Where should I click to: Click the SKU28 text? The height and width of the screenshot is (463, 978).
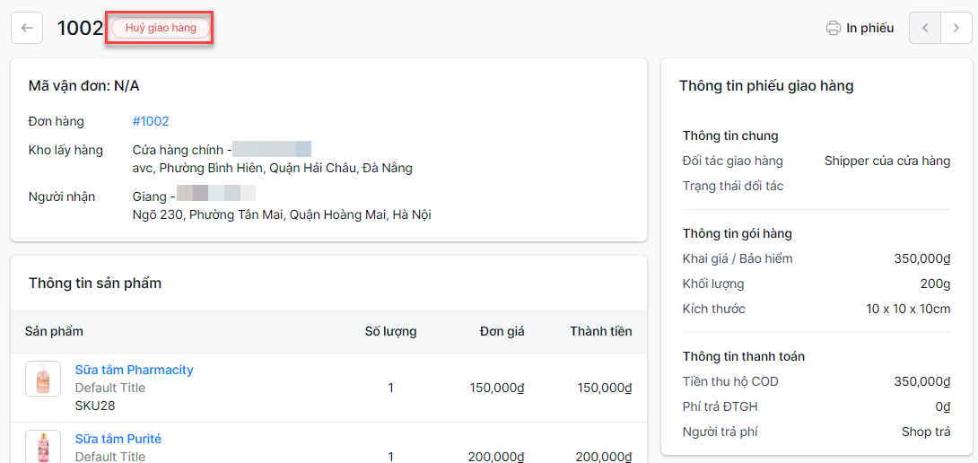pyautogui.click(x=95, y=406)
